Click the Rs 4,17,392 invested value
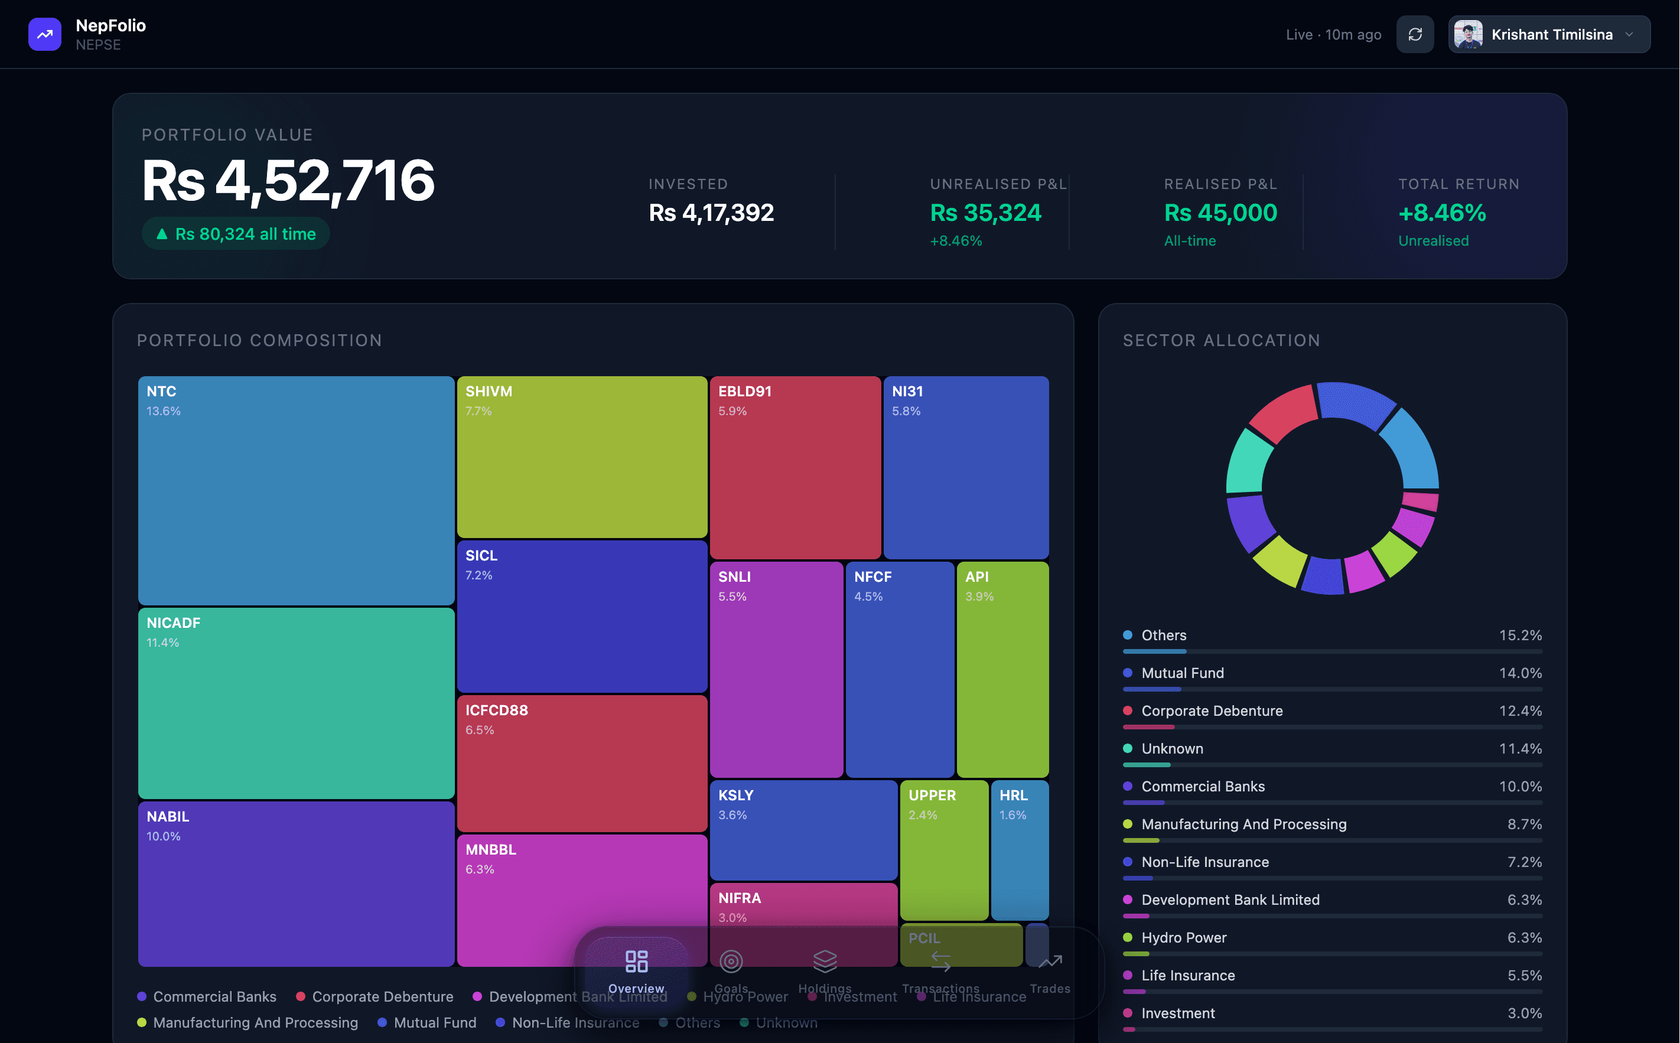 pyautogui.click(x=711, y=213)
